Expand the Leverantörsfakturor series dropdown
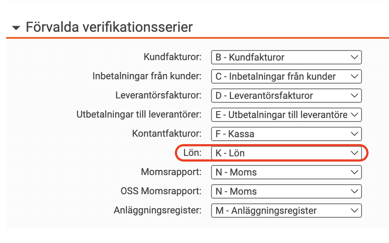 [x=286, y=96]
